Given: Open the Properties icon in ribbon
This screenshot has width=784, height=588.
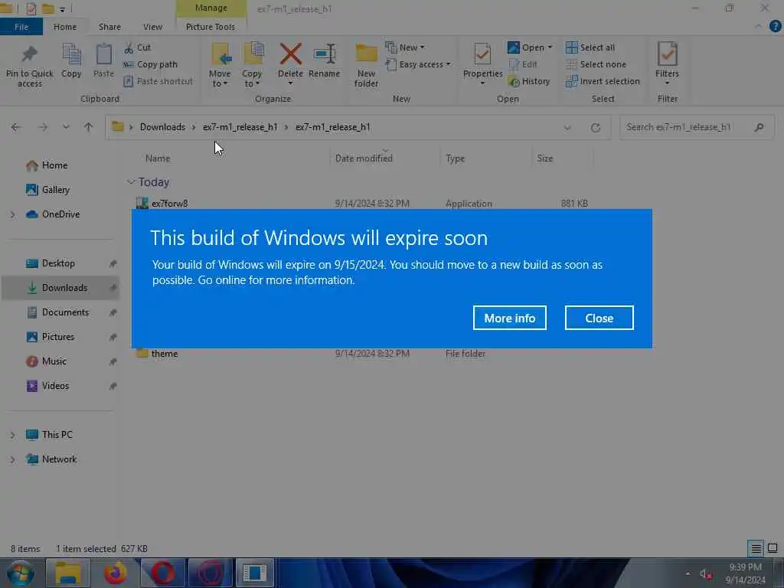Looking at the screenshot, I should coord(482,54).
